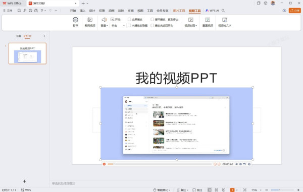Click the save icon in quick toolbar

pyautogui.click(x=19, y=11)
